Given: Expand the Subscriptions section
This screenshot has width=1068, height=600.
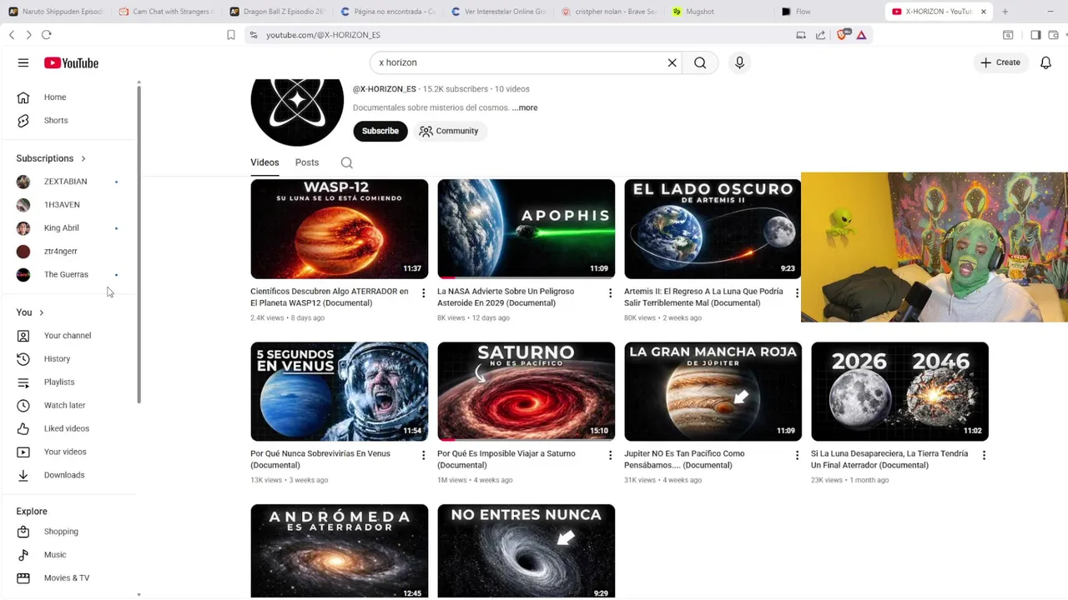Looking at the screenshot, I should pos(51,158).
